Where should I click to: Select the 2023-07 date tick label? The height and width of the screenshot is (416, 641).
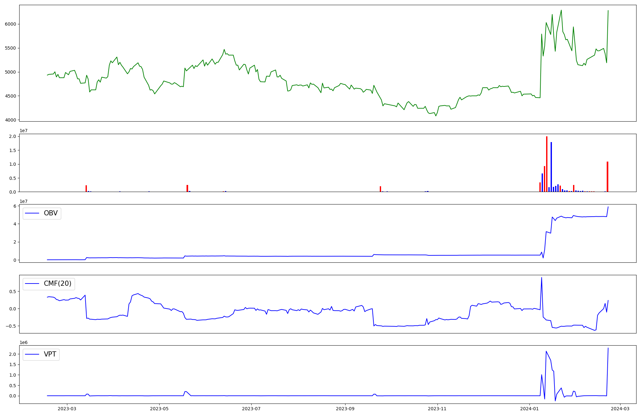251,409
